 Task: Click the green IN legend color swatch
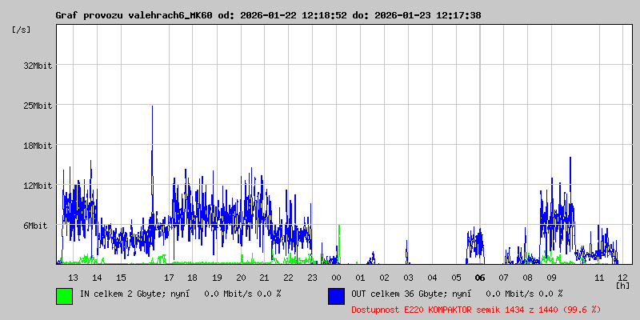coord(64,295)
